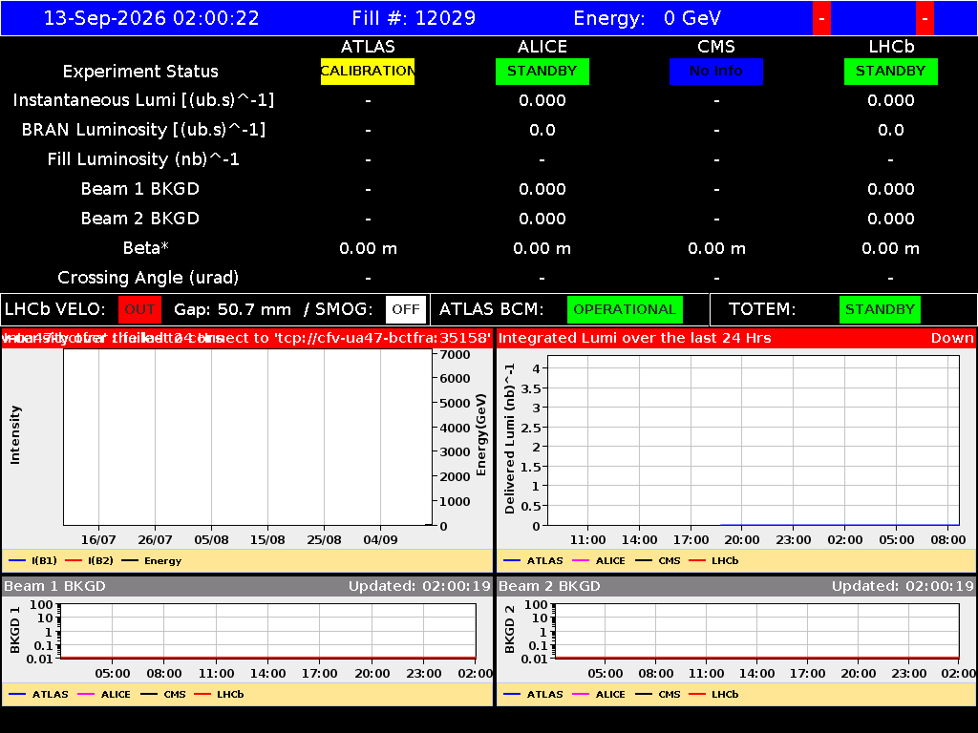Click the Beam 2 BKGD table row label
Image resolution: width=978 pixels, height=733 pixels.
pyautogui.click(x=140, y=219)
